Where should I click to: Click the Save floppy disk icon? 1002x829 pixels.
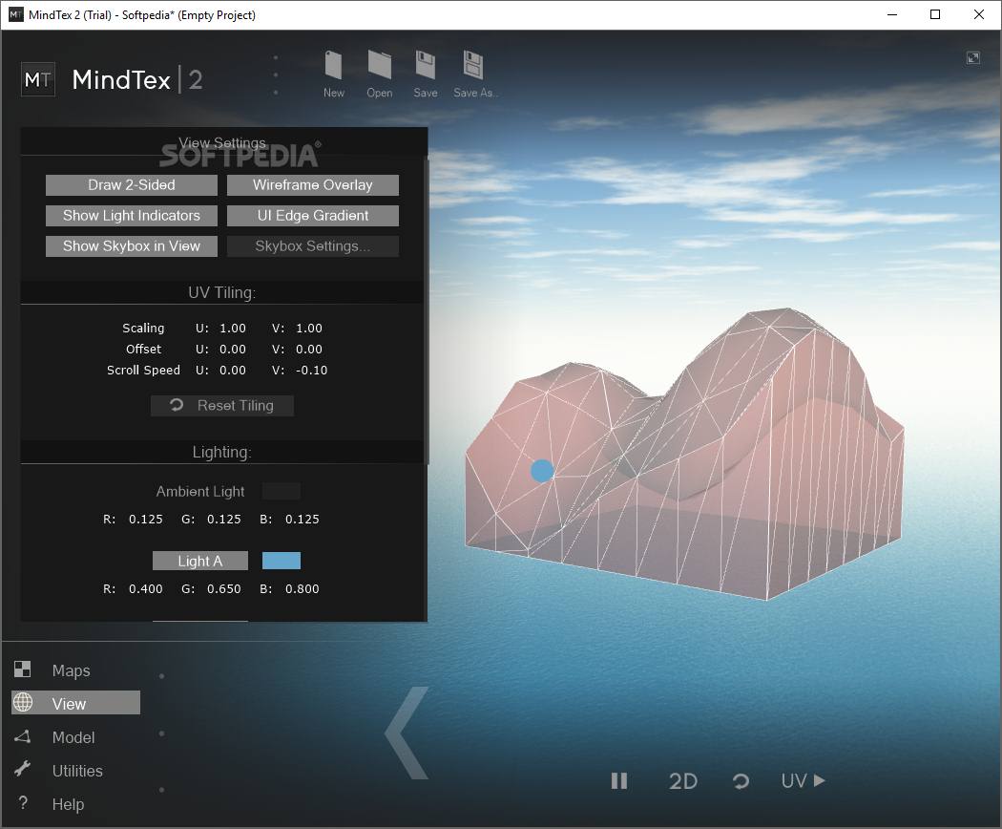(x=425, y=65)
